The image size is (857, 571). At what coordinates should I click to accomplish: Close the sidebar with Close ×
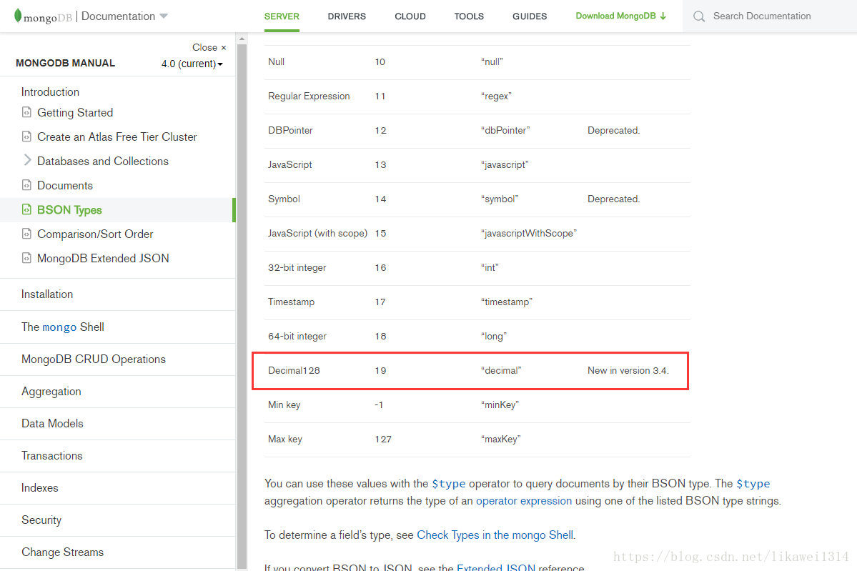pyautogui.click(x=209, y=48)
